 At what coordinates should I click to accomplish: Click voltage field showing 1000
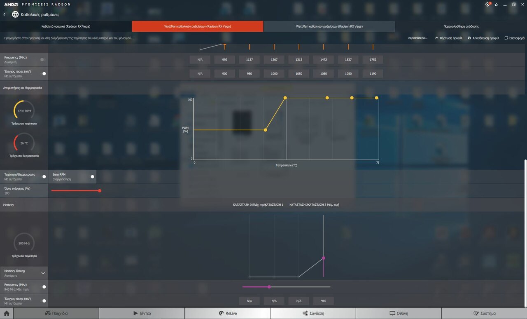(274, 74)
